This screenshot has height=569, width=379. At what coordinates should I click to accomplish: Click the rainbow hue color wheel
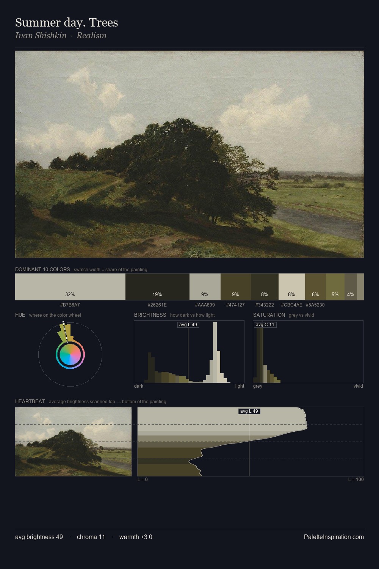click(70, 355)
